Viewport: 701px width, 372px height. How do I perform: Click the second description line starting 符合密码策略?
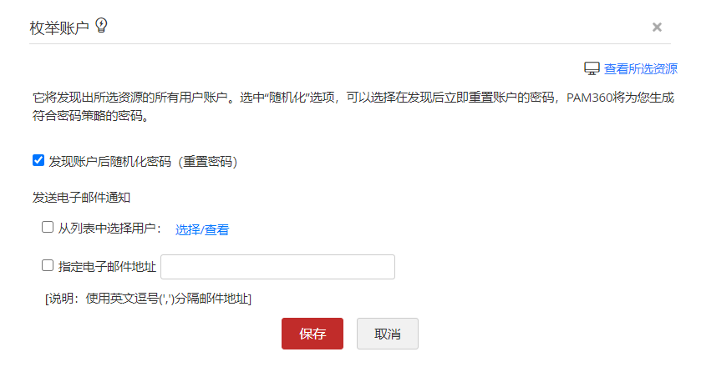coord(91,117)
